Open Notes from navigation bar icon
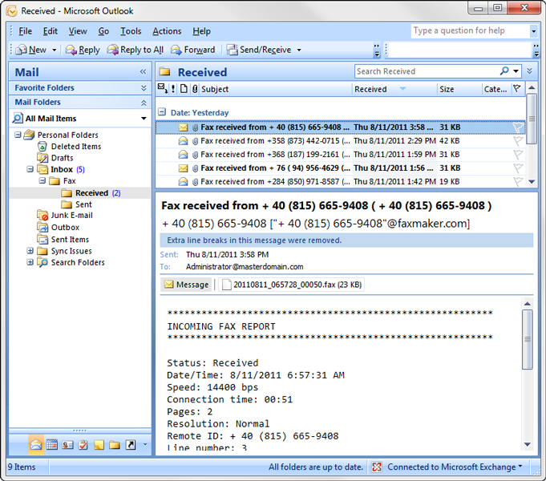Image resolution: width=546 pixels, height=481 pixels. [x=99, y=445]
